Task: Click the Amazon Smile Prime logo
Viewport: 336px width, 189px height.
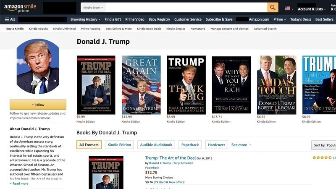Action: point(20,8)
